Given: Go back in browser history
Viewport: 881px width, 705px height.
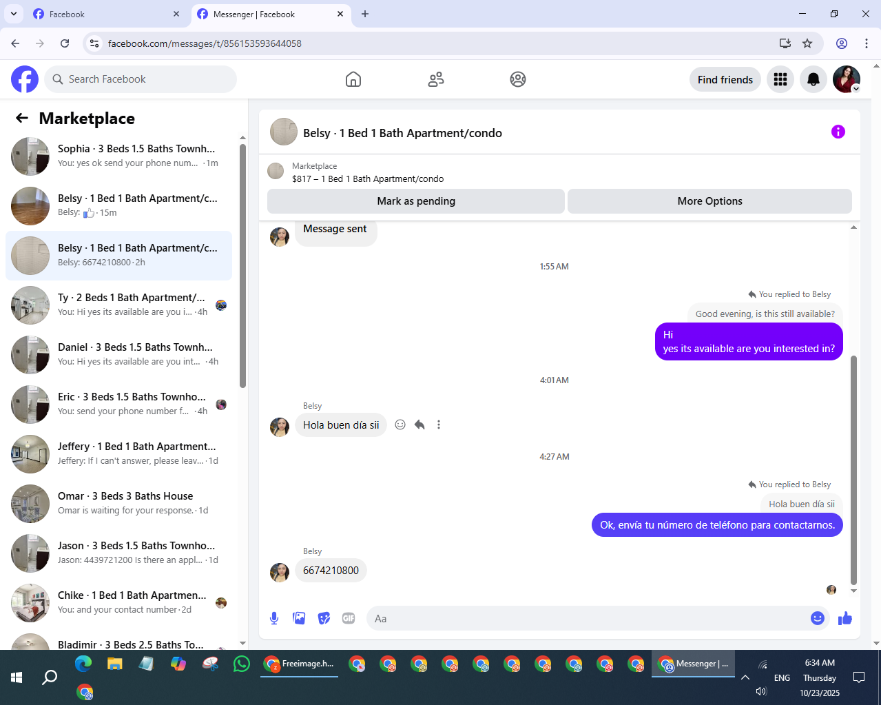Looking at the screenshot, I should 15,43.
